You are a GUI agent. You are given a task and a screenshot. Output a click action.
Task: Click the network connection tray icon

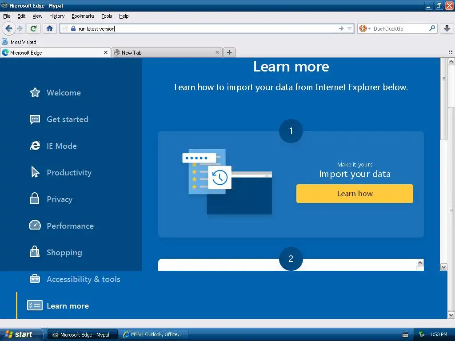click(422, 335)
